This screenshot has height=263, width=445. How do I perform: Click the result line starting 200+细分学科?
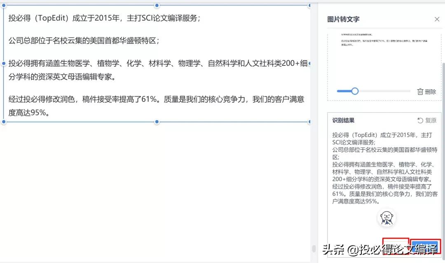[382, 179]
